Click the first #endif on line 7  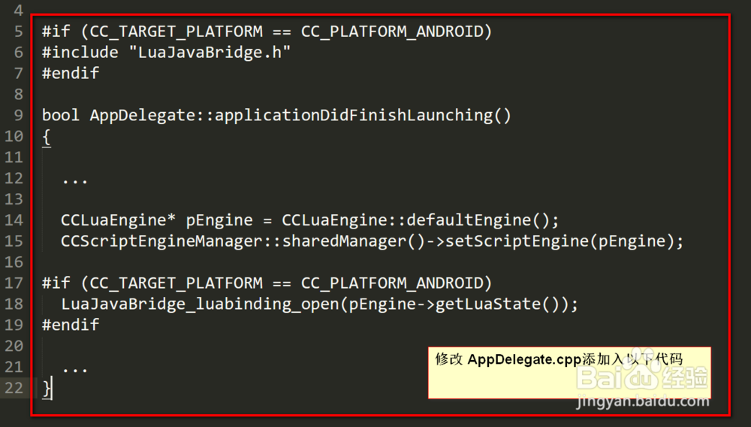[71, 74]
